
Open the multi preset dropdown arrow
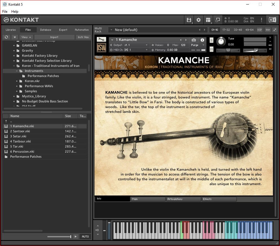[111, 30]
